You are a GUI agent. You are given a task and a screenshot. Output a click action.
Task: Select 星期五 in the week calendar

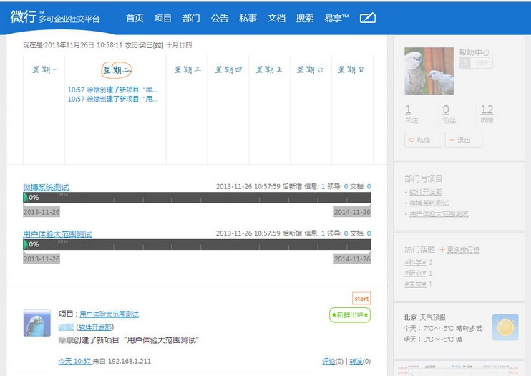(x=269, y=70)
